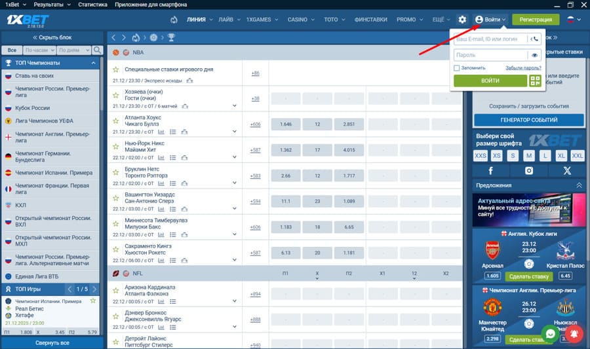The width and height of the screenshot is (590, 349).
Task: Click Забыли пароль? link
Action: (x=523, y=68)
